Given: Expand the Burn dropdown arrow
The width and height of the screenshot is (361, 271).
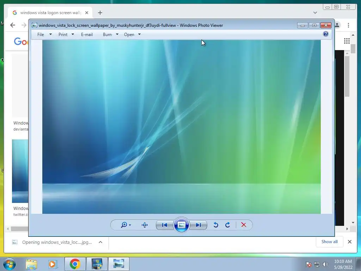Looking at the screenshot, I should click(117, 34).
